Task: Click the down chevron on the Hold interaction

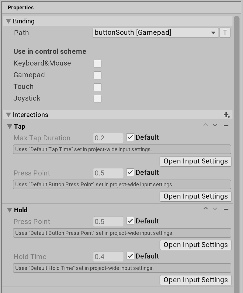Action: [x=215, y=209]
